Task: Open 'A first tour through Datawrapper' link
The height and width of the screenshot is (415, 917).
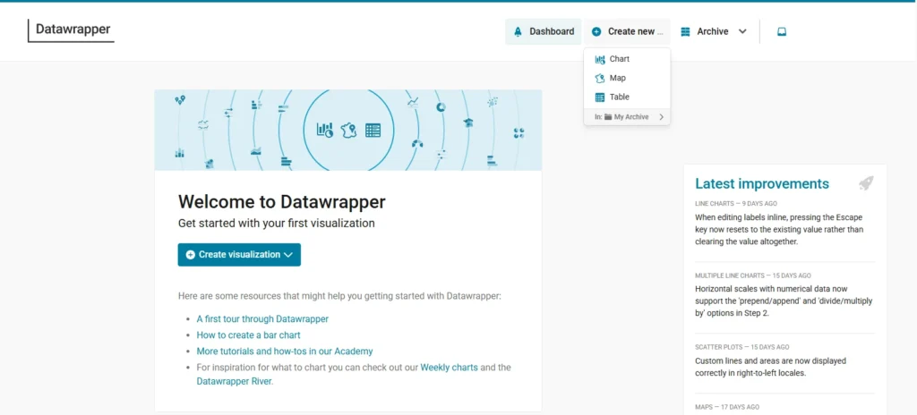Action: [x=262, y=319]
